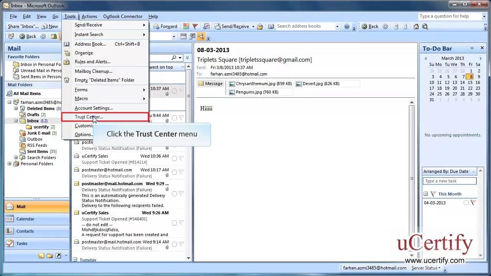Click the Up One Level folder icon

coord(54,36)
